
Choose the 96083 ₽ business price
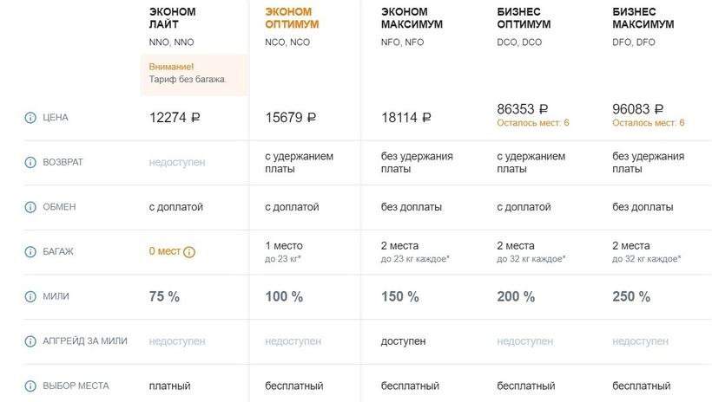(x=638, y=109)
